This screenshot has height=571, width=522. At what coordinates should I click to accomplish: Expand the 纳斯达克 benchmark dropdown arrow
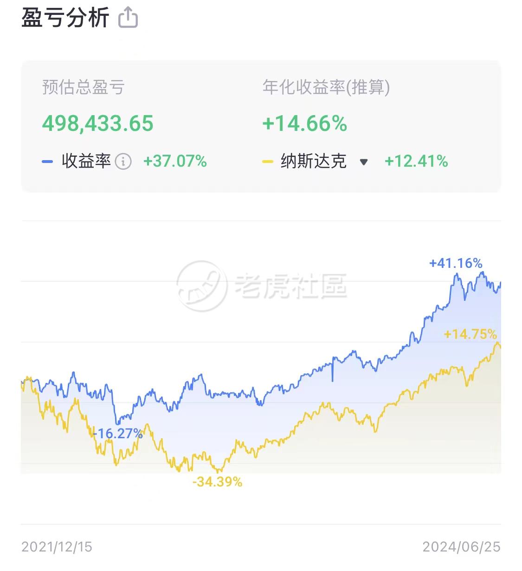[364, 162]
